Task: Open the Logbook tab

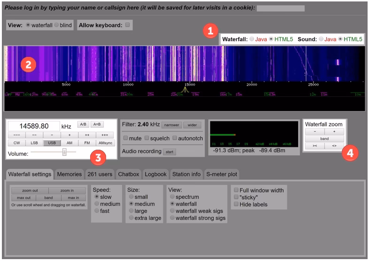Action: point(155,175)
